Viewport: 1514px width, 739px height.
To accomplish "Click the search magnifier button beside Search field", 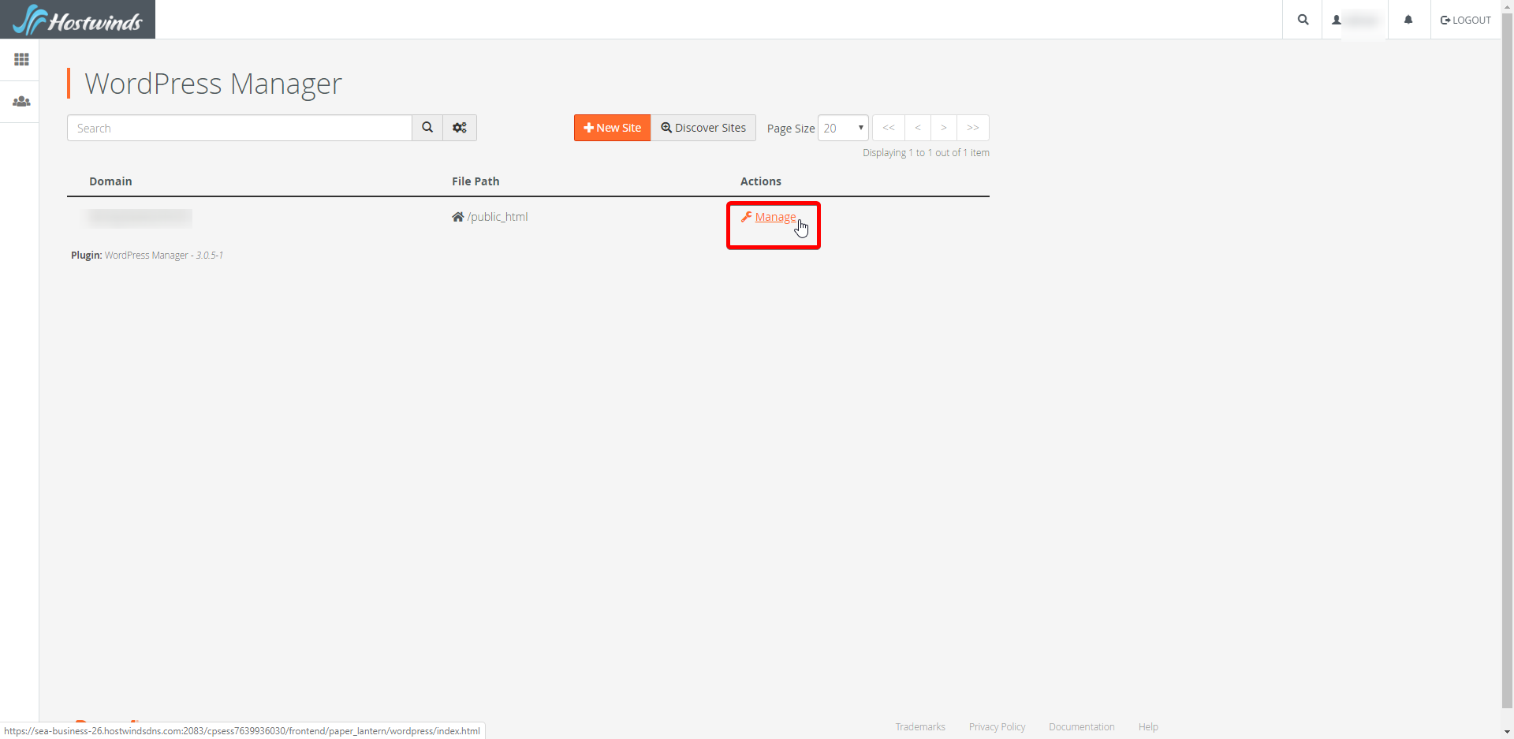I will click(427, 128).
